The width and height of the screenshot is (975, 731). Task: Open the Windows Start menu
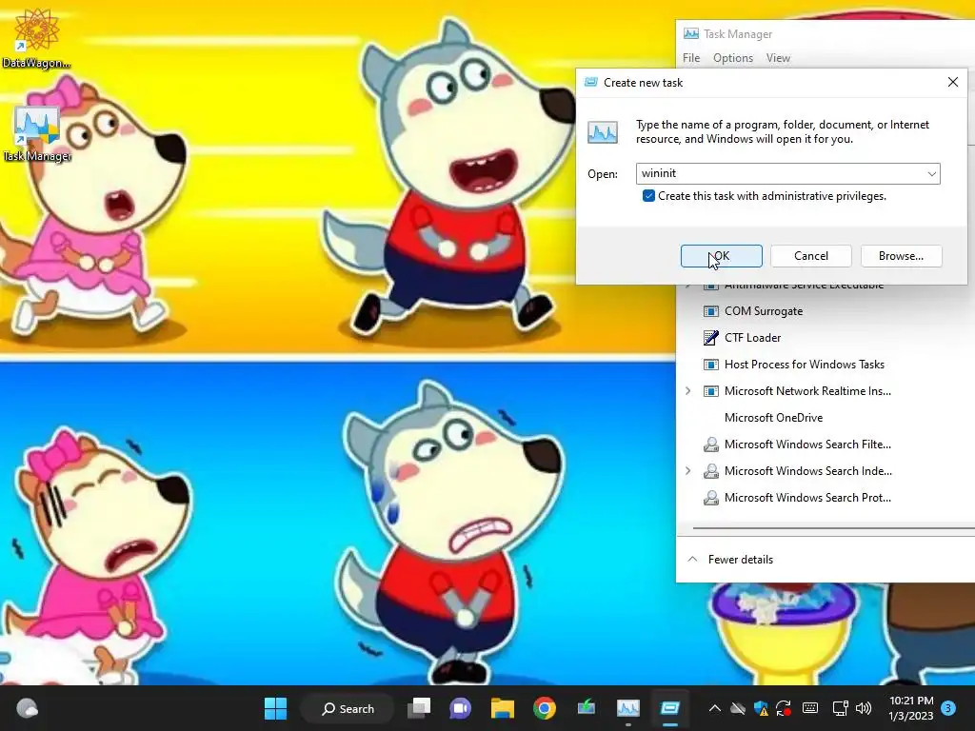click(x=275, y=708)
